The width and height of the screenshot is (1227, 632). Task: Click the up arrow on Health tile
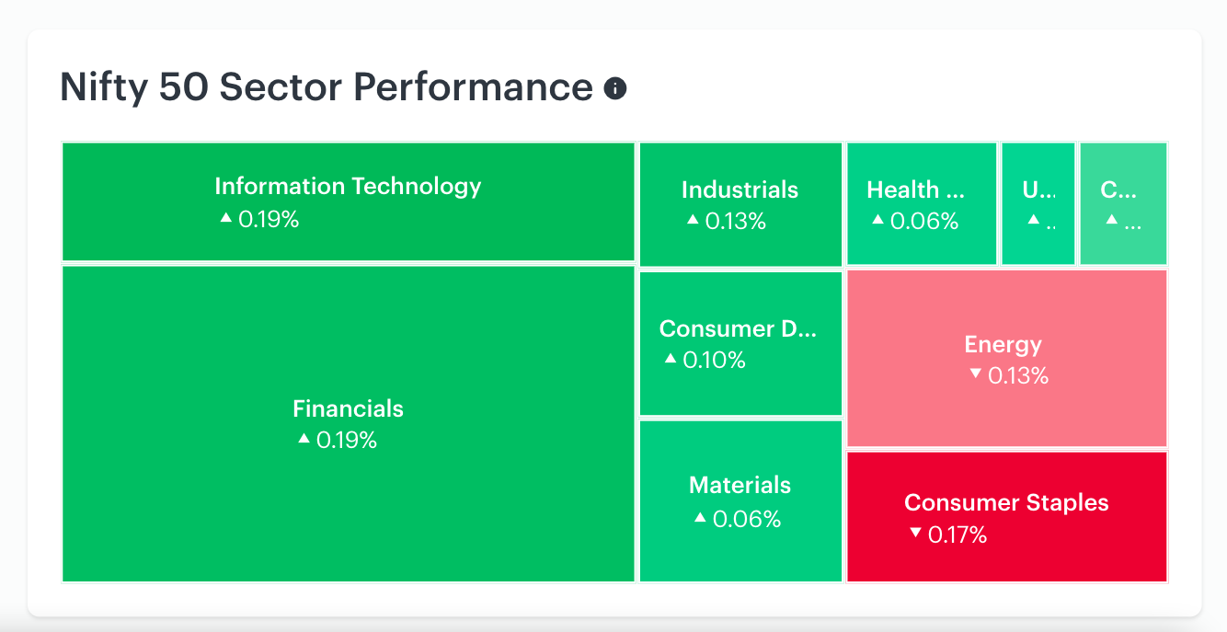(x=877, y=219)
